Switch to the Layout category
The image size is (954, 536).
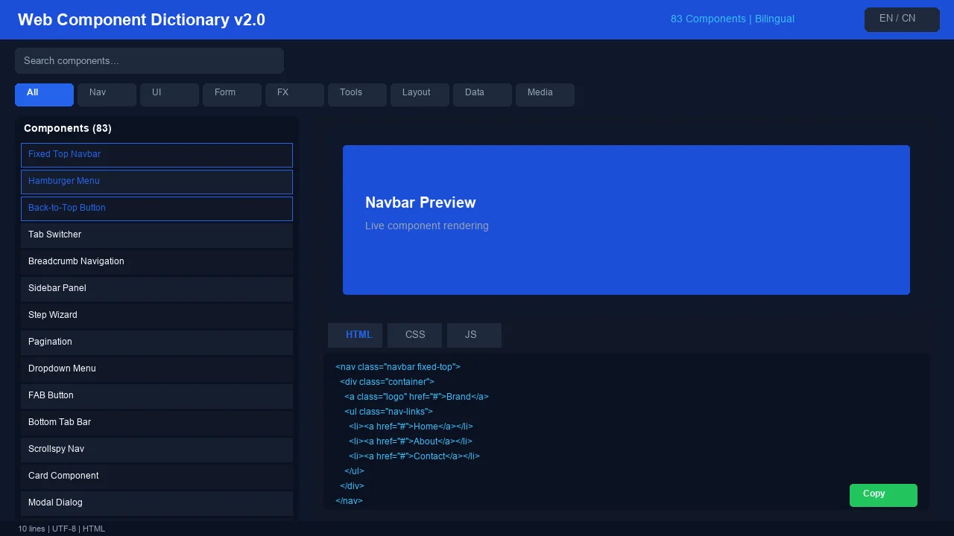pyautogui.click(x=420, y=95)
